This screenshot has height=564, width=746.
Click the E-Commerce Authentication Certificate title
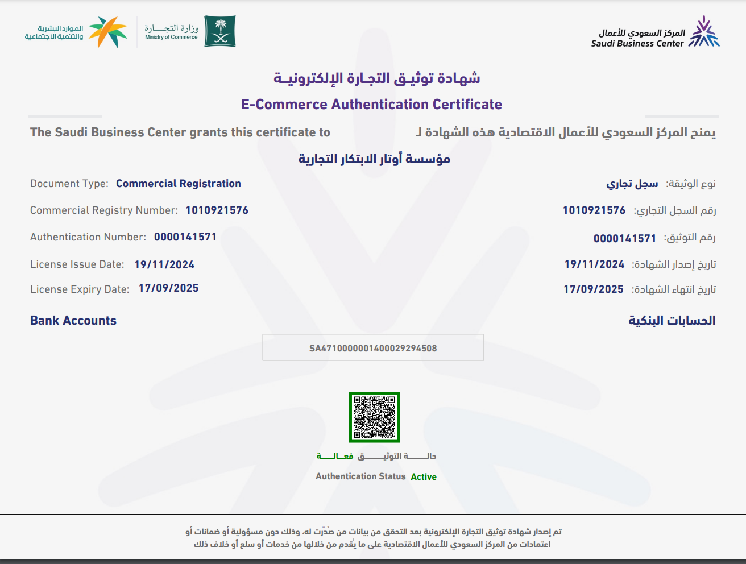click(371, 105)
